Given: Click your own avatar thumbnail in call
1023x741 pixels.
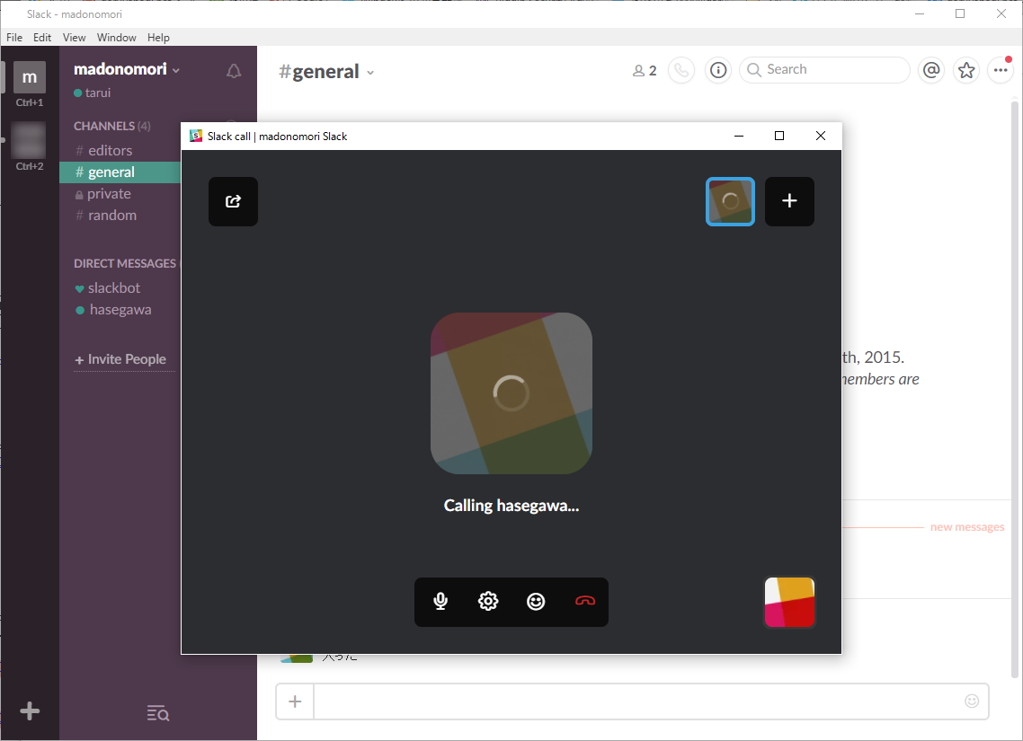Looking at the screenshot, I should (x=789, y=602).
